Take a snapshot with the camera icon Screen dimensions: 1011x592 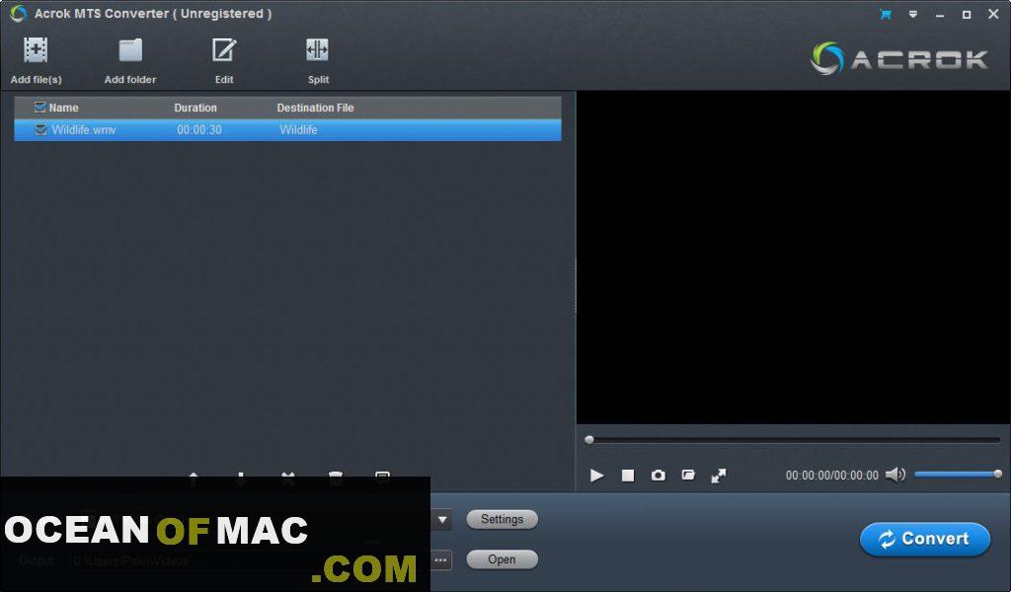pos(658,476)
